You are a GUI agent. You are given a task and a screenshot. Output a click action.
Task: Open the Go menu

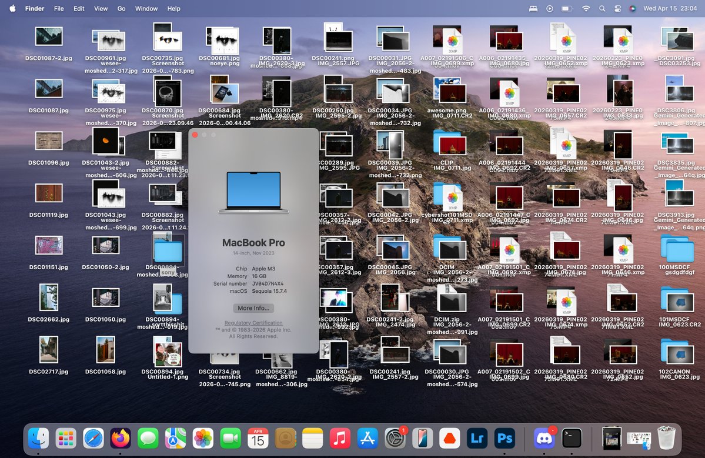coord(121,9)
